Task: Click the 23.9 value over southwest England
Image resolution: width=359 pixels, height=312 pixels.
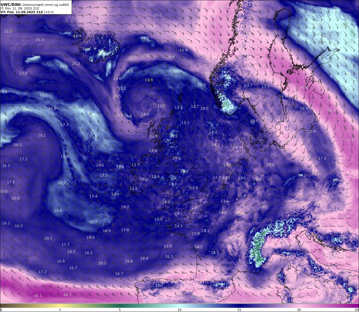Action: click(x=166, y=202)
